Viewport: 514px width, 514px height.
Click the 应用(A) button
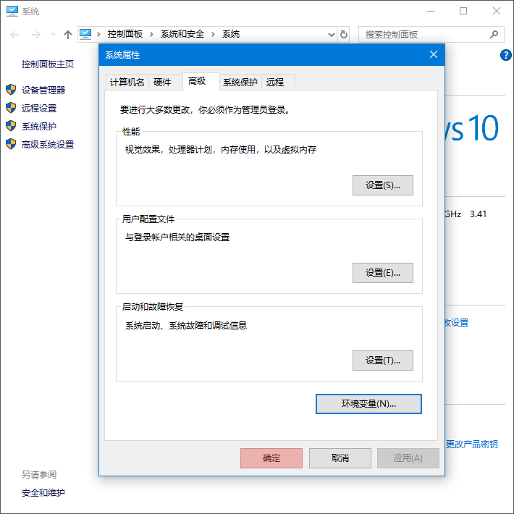pyautogui.click(x=408, y=458)
